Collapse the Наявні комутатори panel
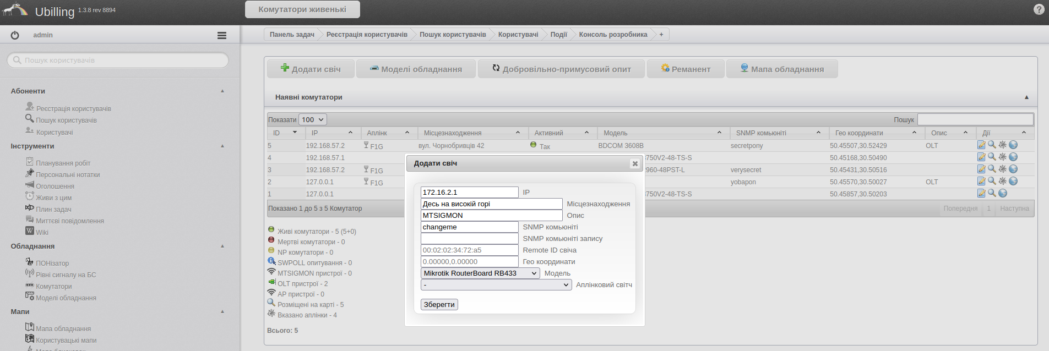This screenshot has width=1049, height=351. [x=1026, y=97]
